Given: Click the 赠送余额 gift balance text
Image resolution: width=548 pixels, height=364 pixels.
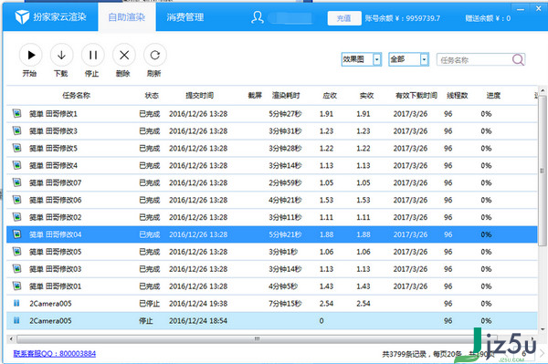Looking at the screenshot, I should (488, 18).
